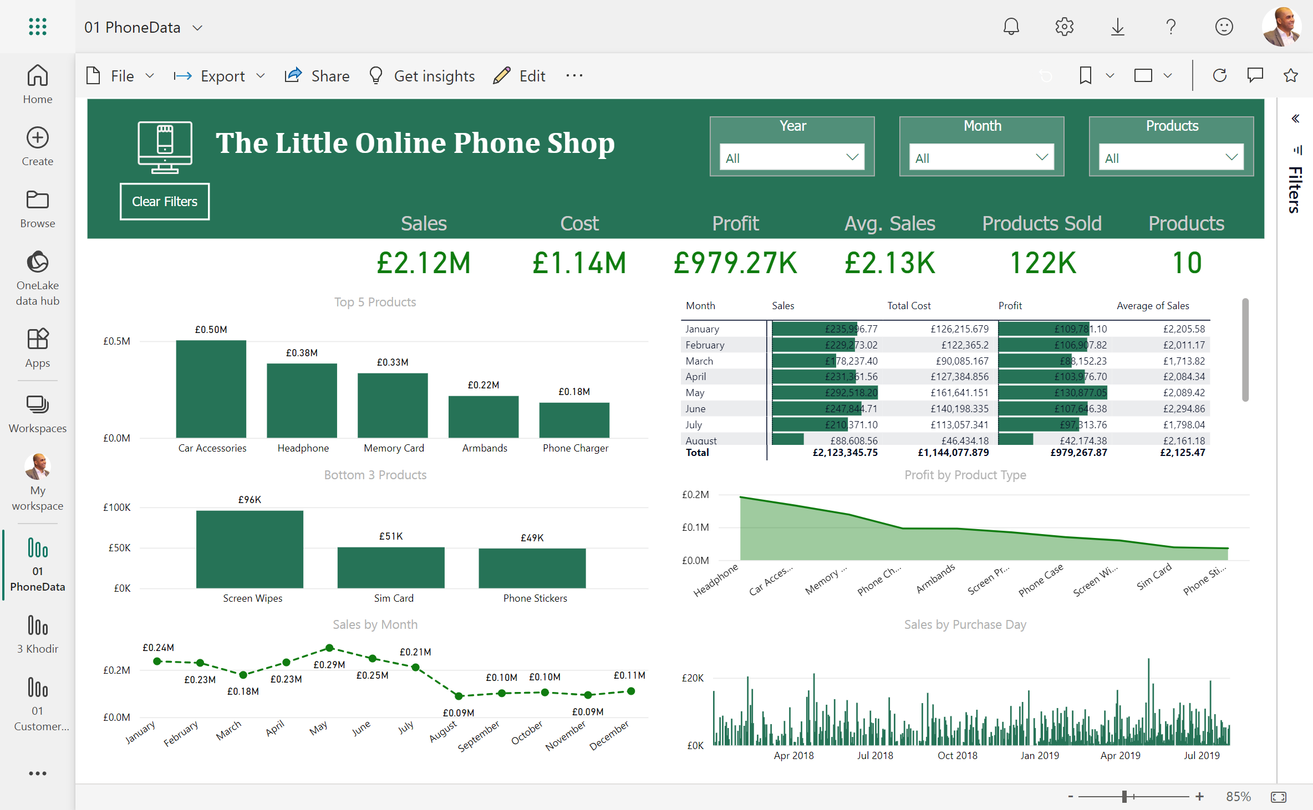Screen dimensions: 1313x810
Task: Expand the Filters pane chevron
Action: tap(1295, 119)
